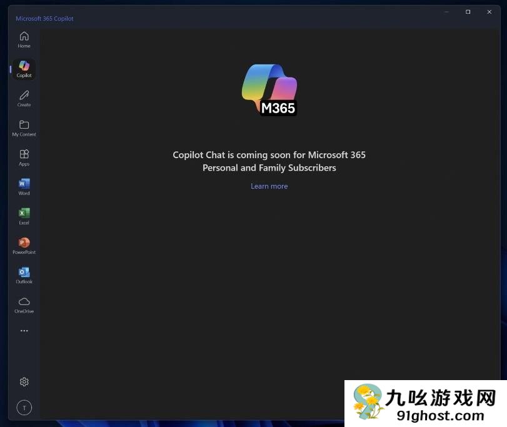Expand the sidebar more options menu
Viewport: 507px width, 427px height.
tap(24, 330)
